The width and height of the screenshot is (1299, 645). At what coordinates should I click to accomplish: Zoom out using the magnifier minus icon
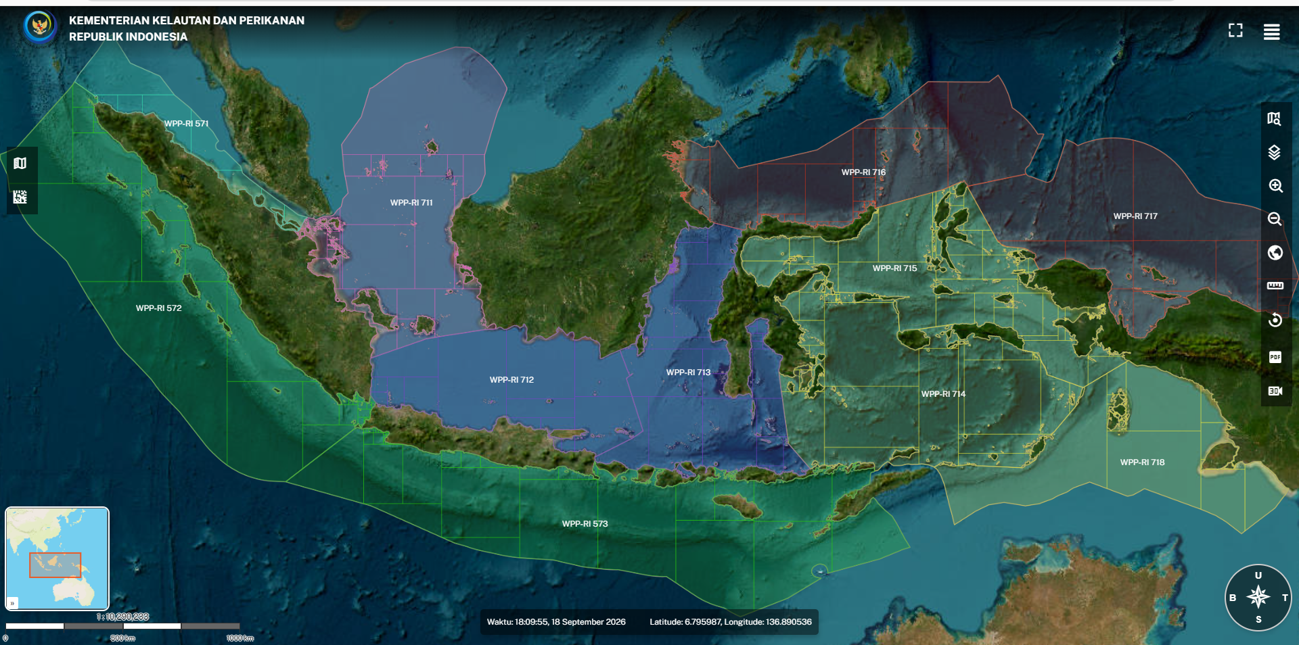tap(1275, 219)
